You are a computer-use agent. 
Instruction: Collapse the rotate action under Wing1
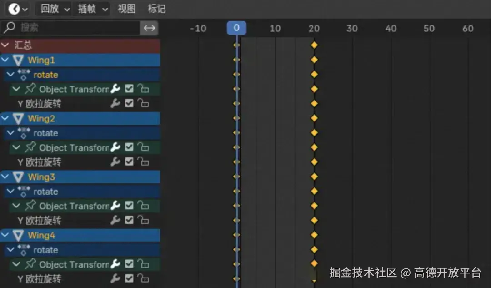pos(10,75)
